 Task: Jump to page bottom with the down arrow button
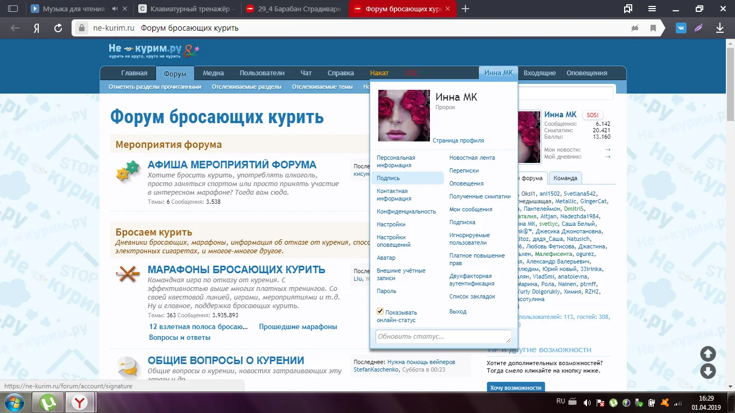click(708, 371)
